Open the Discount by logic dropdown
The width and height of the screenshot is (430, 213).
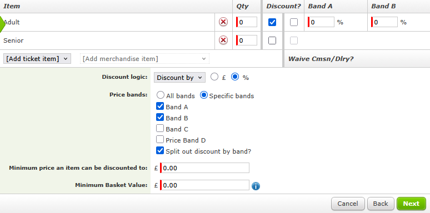point(179,78)
